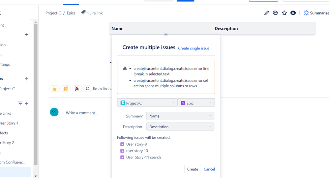
Task: Open the Description field mapping dropdown
Action: [180, 127]
